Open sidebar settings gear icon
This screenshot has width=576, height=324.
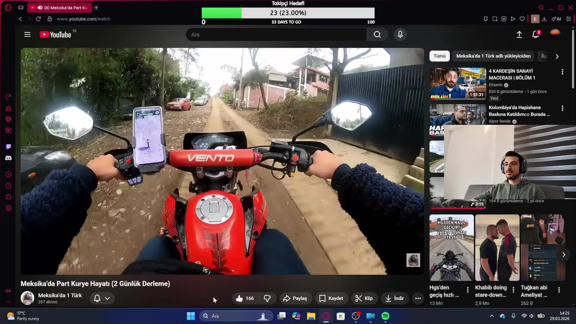pos(8,208)
